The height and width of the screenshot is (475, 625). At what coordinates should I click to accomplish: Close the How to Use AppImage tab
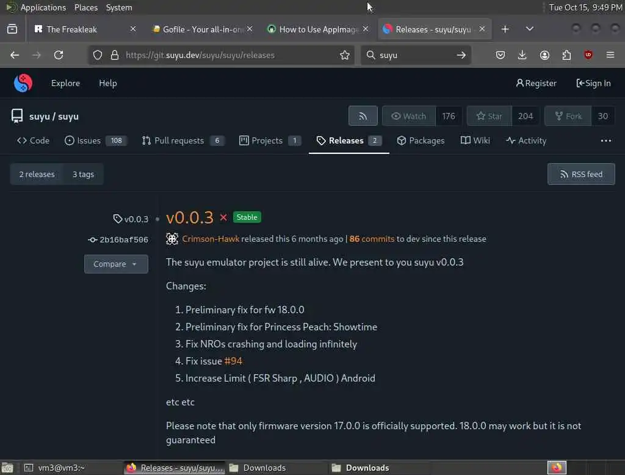click(x=366, y=29)
